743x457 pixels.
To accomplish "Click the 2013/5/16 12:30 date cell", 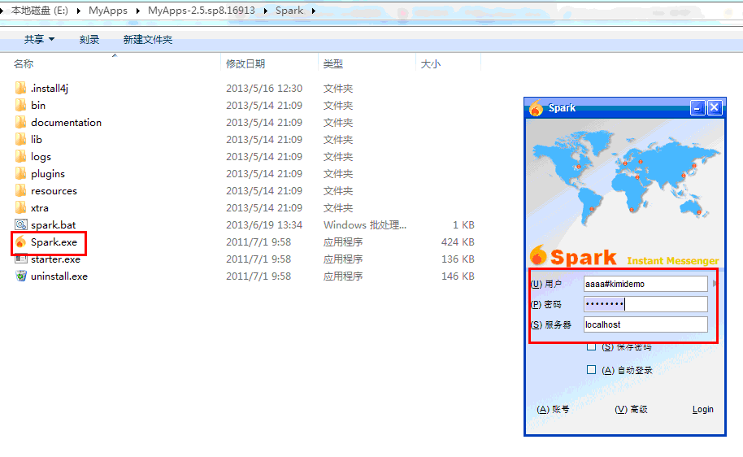I will (264, 88).
